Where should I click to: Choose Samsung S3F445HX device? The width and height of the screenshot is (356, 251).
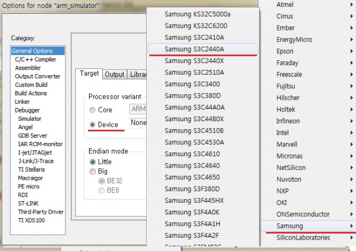[203, 200]
